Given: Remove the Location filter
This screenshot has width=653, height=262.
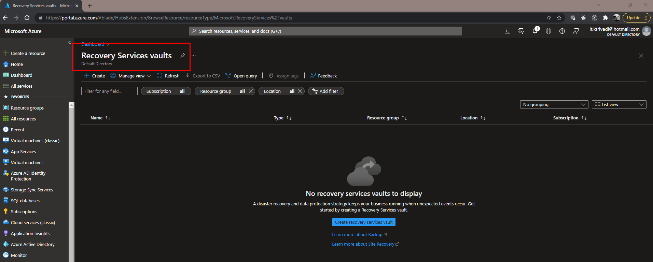Looking at the screenshot, I should 300,91.
